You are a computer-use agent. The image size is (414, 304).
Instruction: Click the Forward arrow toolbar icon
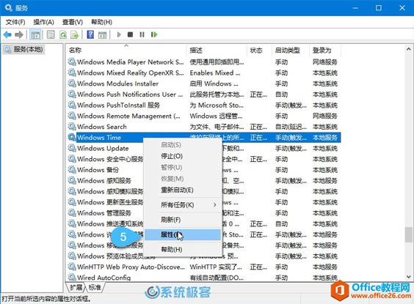[19, 34]
